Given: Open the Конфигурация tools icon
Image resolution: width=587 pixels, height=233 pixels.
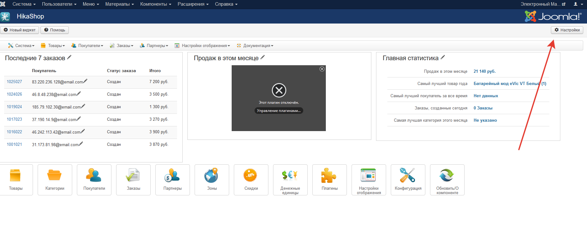Looking at the screenshot, I should (x=408, y=180).
